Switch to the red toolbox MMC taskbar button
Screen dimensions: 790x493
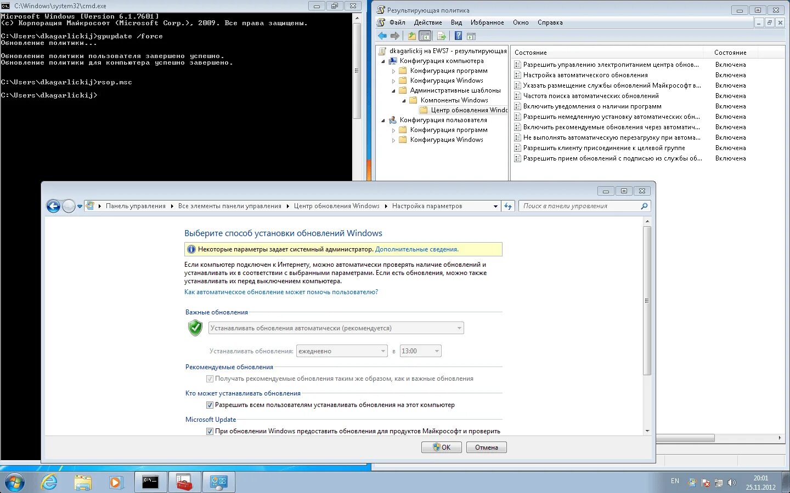click(x=184, y=482)
